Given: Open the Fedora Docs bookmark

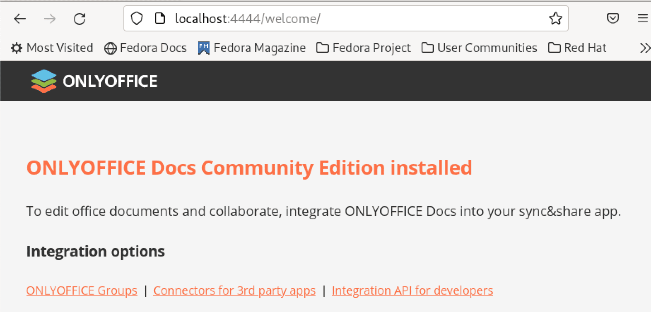Looking at the screenshot, I should (146, 48).
